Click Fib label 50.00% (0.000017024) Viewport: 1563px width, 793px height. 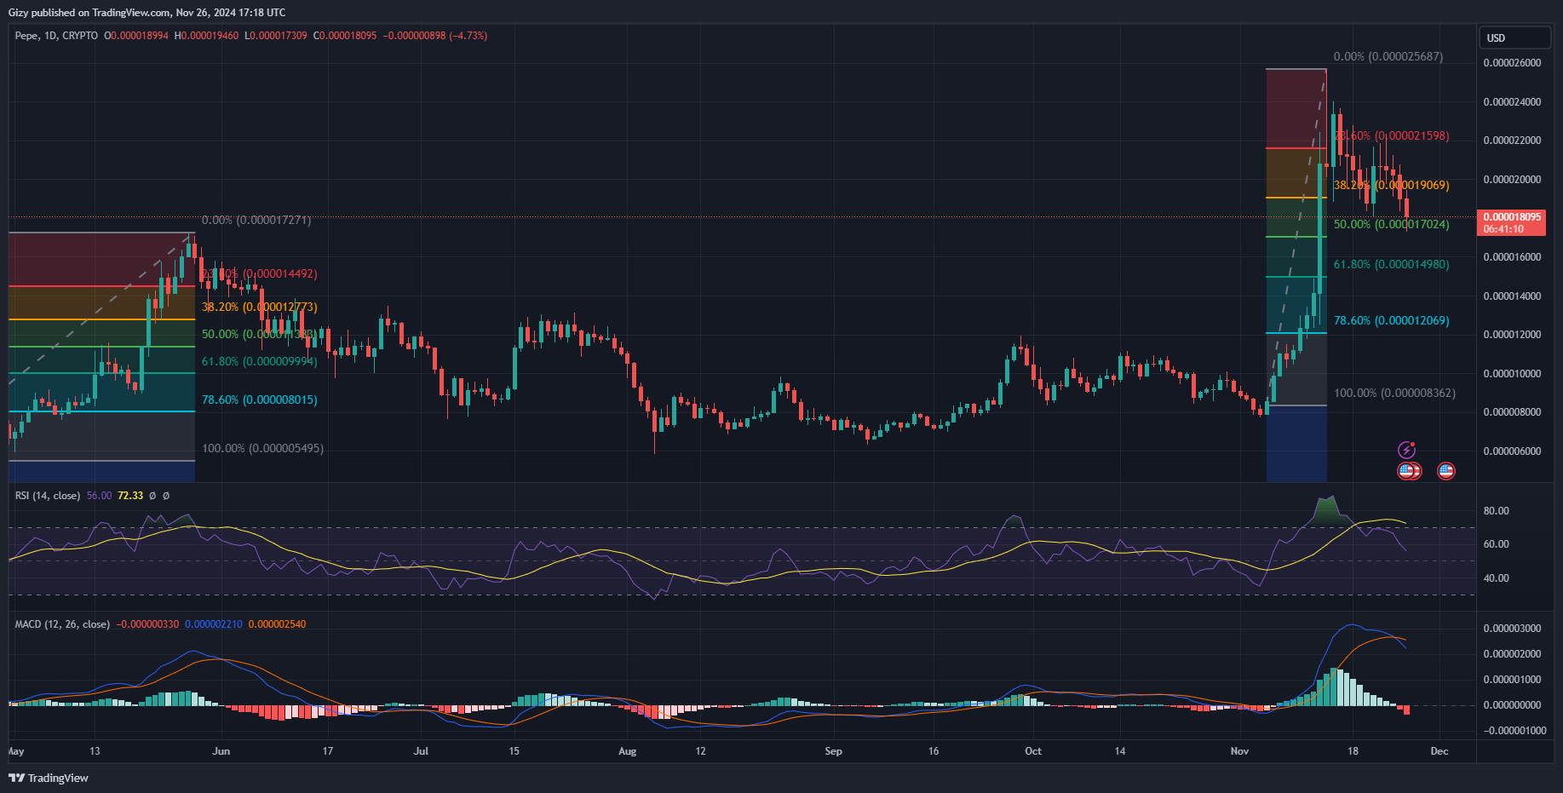[1392, 225]
